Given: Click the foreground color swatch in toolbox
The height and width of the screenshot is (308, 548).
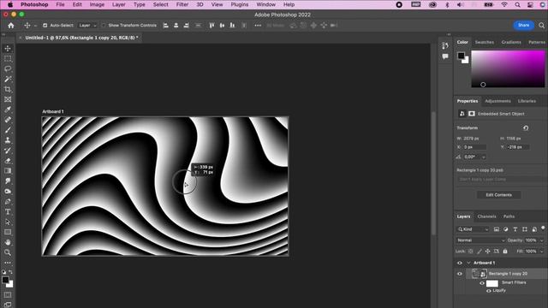Looking at the screenshot, I should (5, 280).
